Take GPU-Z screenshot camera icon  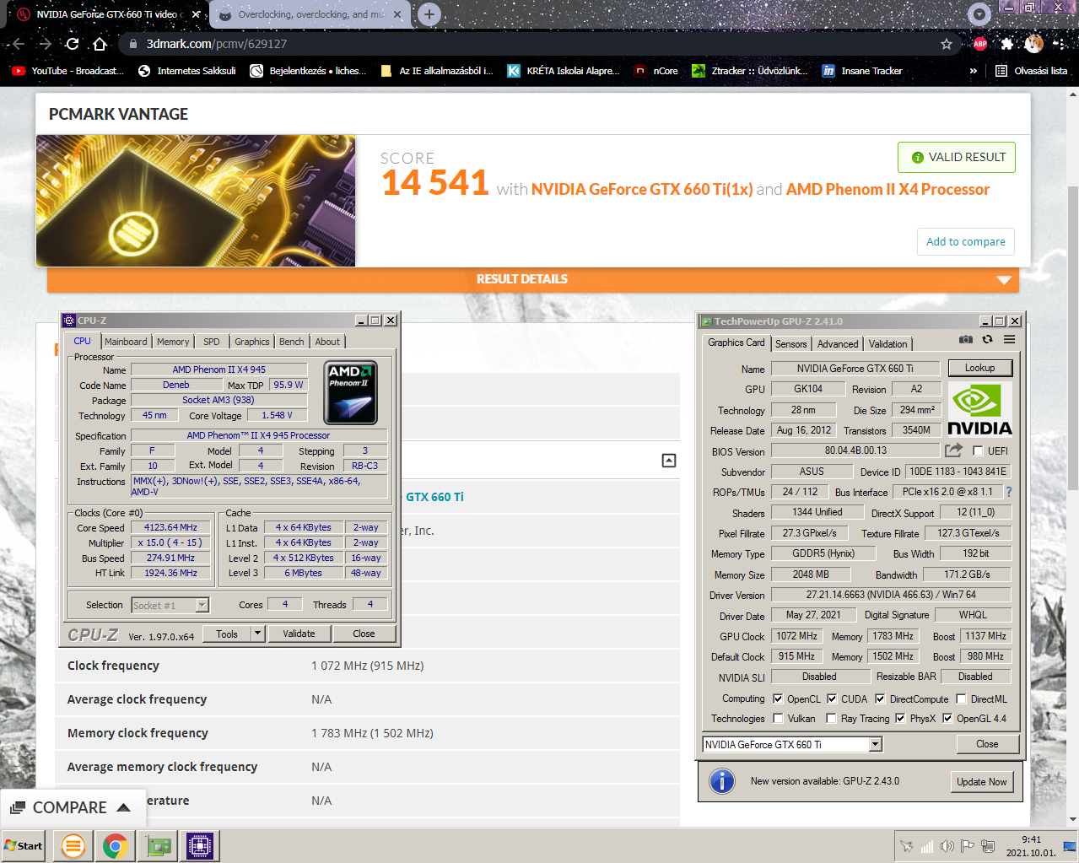966,339
